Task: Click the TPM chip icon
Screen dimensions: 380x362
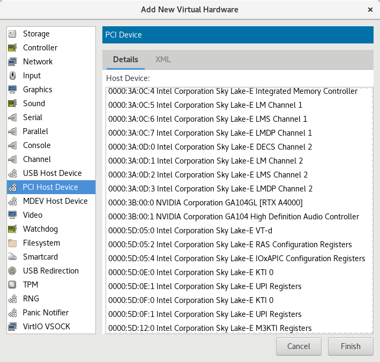Action: pyautogui.click(x=13, y=285)
